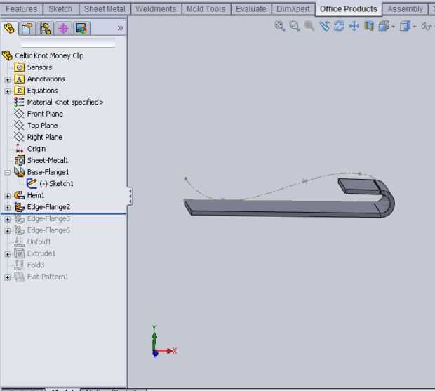Select the greyed Unfold1 feature
Viewport: 435px width, 391px height.
[x=39, y=242]
